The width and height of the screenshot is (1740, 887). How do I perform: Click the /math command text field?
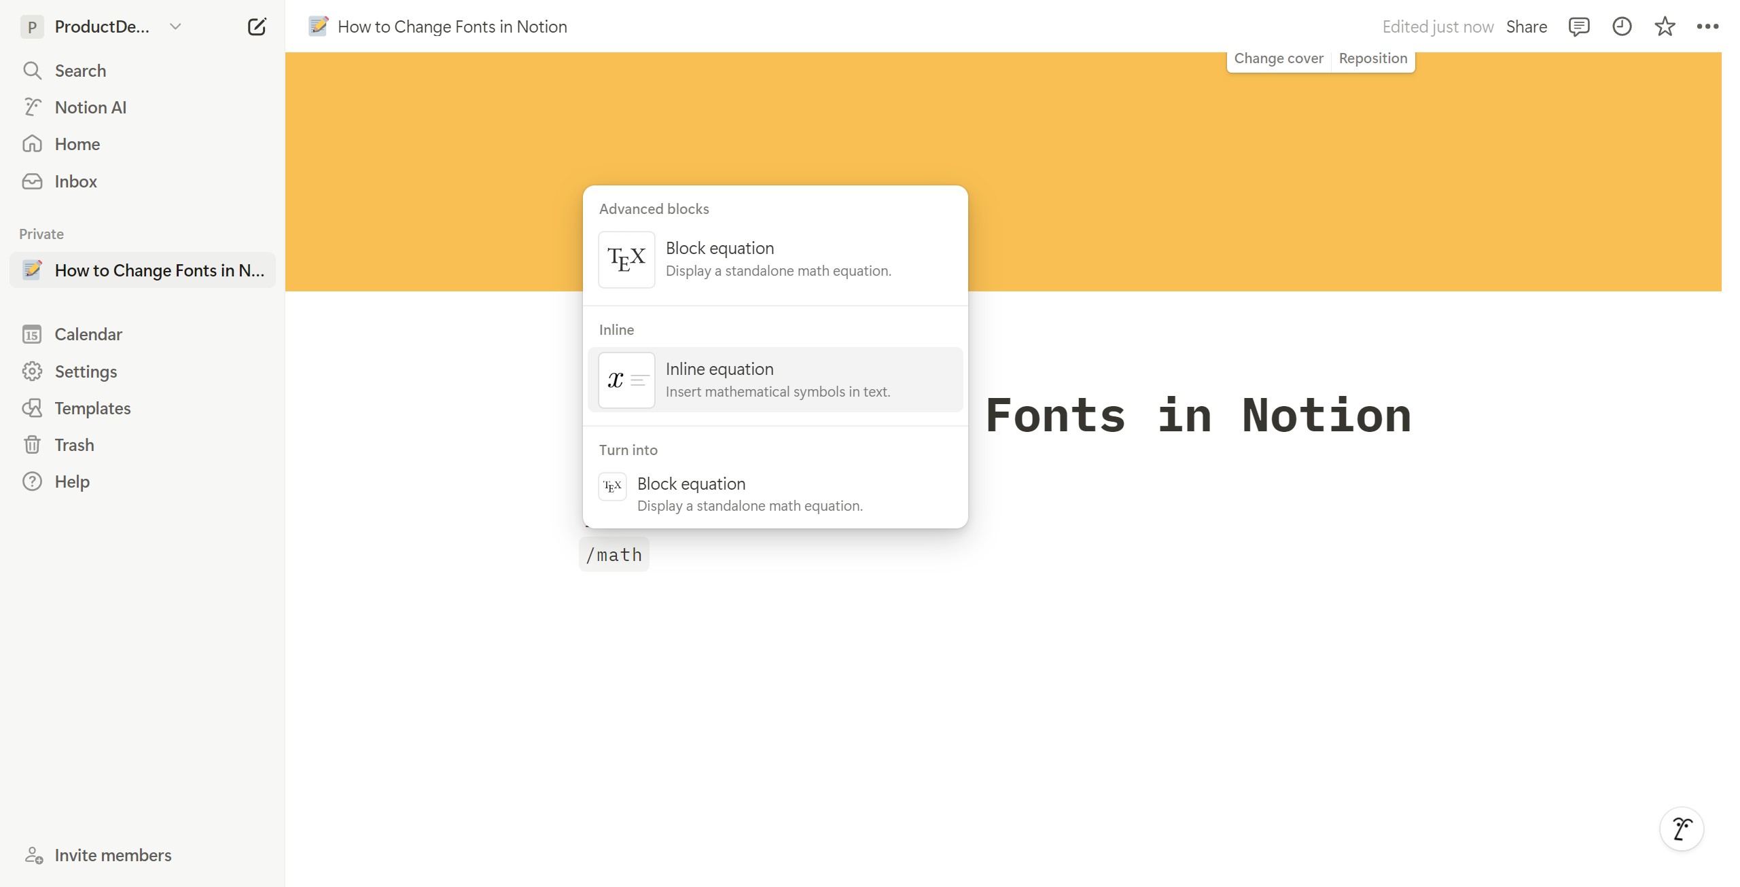point(614,555)
